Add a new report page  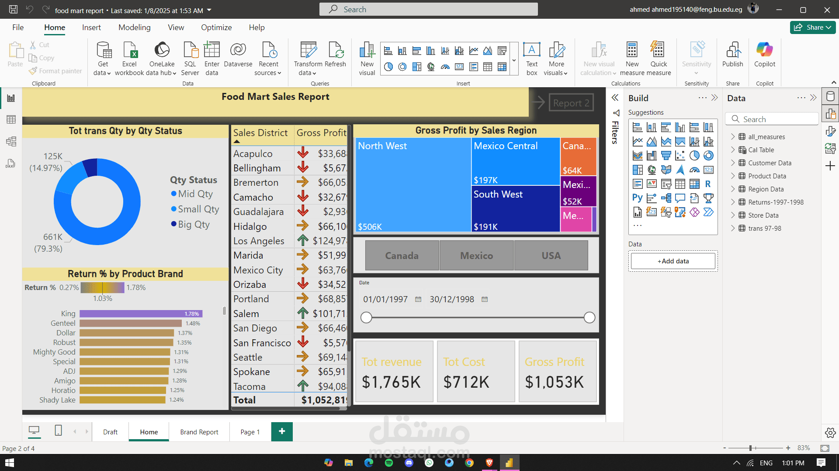pos(282,431)
